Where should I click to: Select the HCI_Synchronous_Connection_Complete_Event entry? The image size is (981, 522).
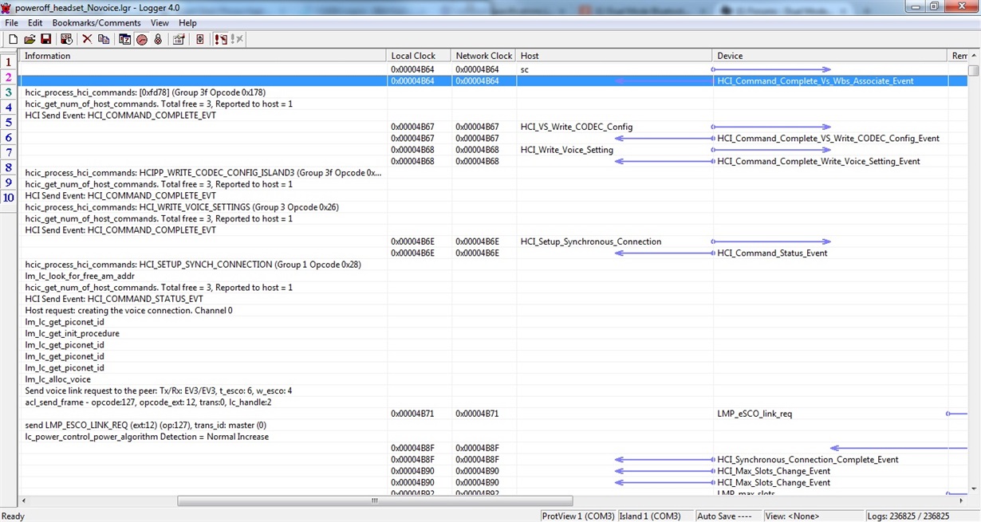[x=808, y=460]
